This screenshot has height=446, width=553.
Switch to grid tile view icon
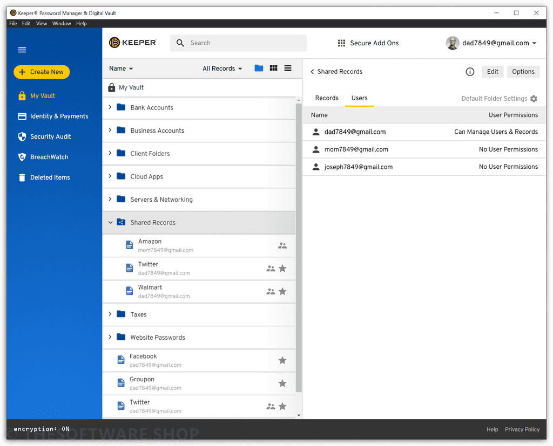tap(273, 68)
